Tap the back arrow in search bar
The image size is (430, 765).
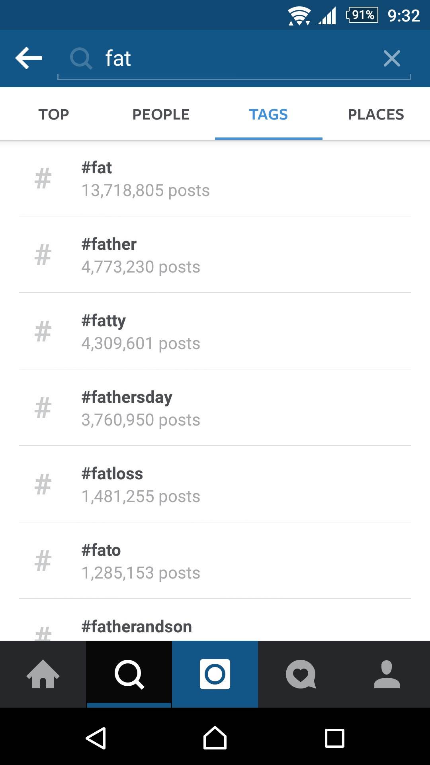(x=29, y=58)
